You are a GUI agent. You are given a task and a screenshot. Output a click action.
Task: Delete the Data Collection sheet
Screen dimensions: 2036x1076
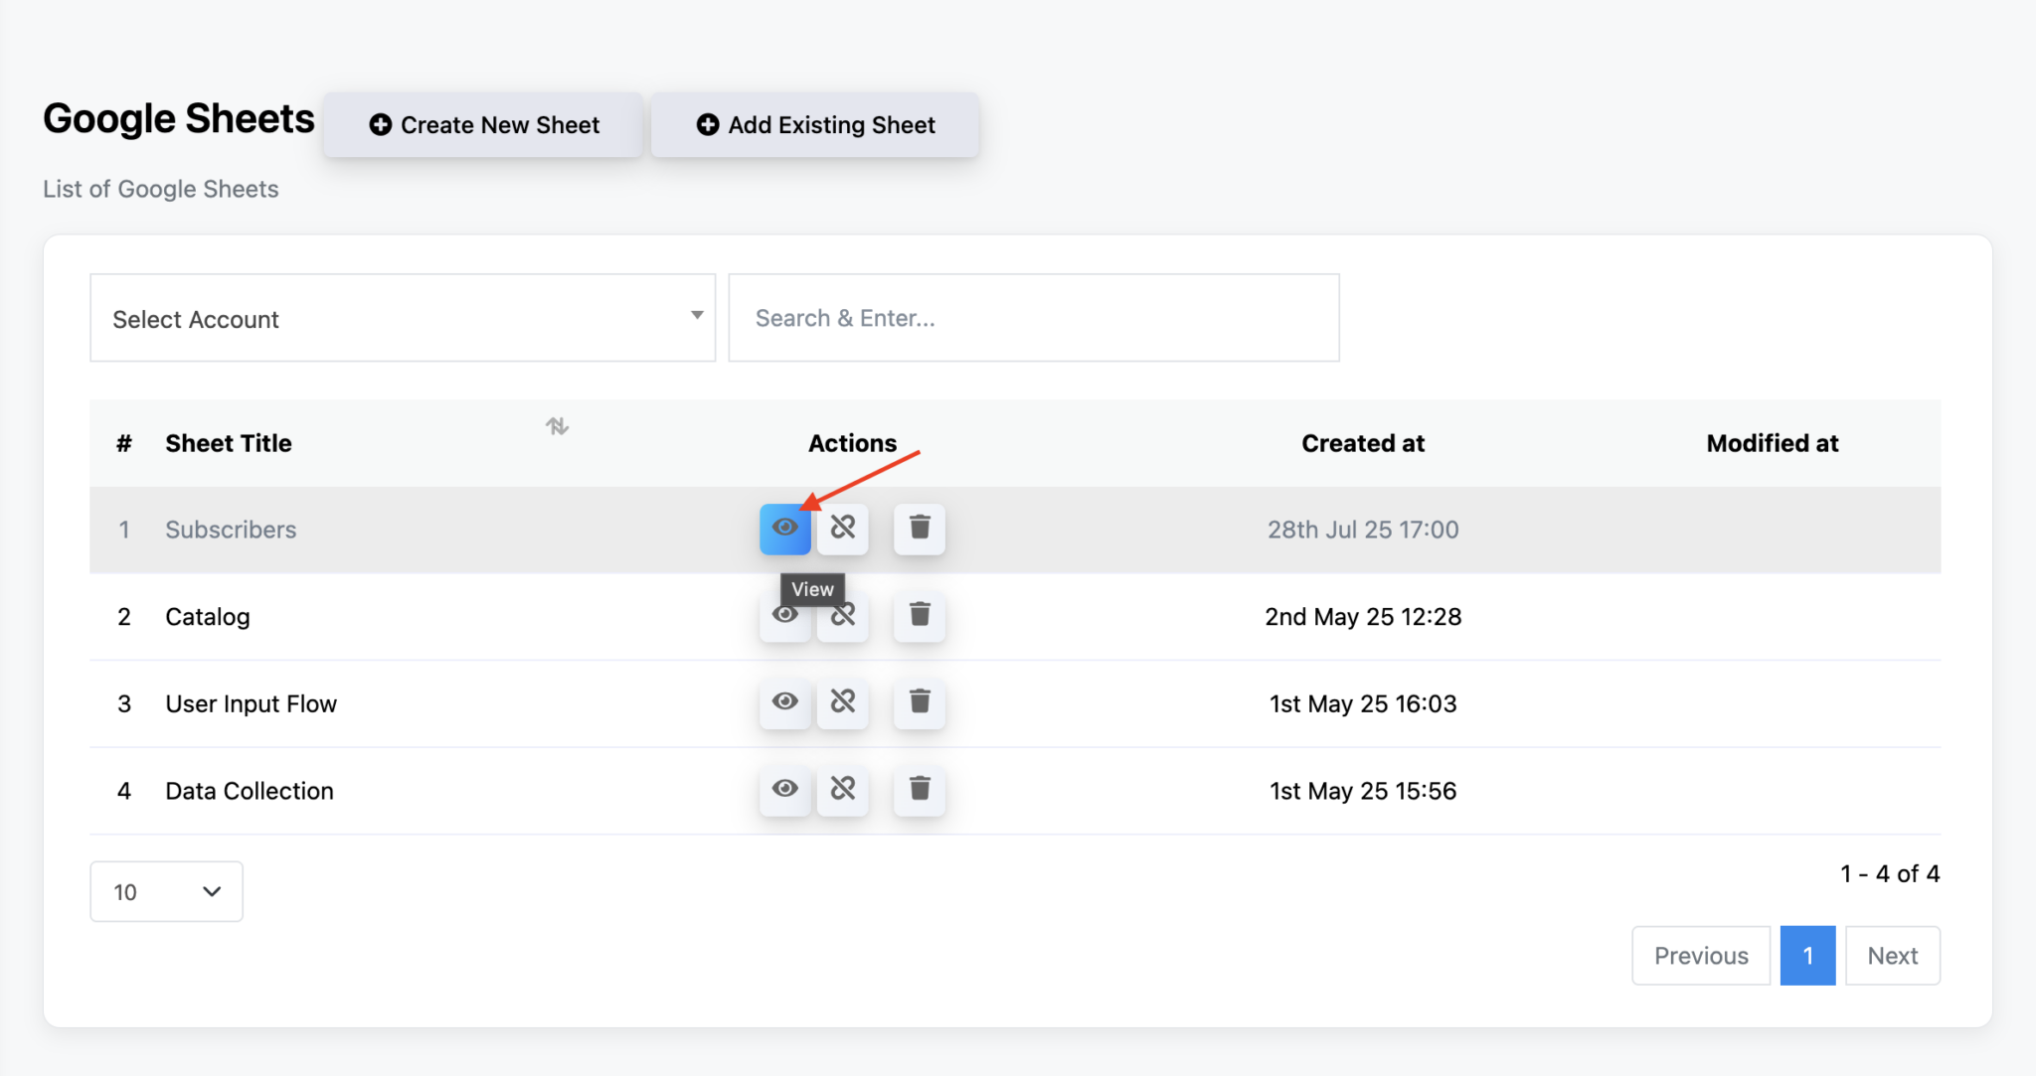pos(920,790)
